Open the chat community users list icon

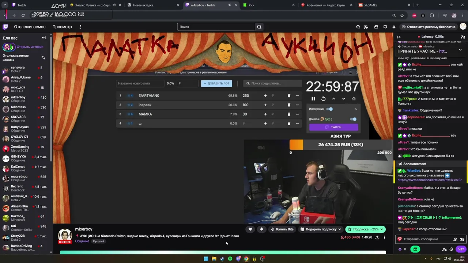(x=463, y=37)
